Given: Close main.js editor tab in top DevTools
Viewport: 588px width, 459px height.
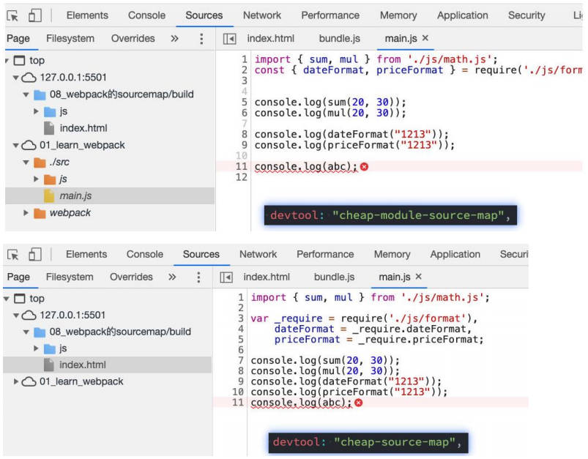Looking at the screenshot, I should (425, 38).
